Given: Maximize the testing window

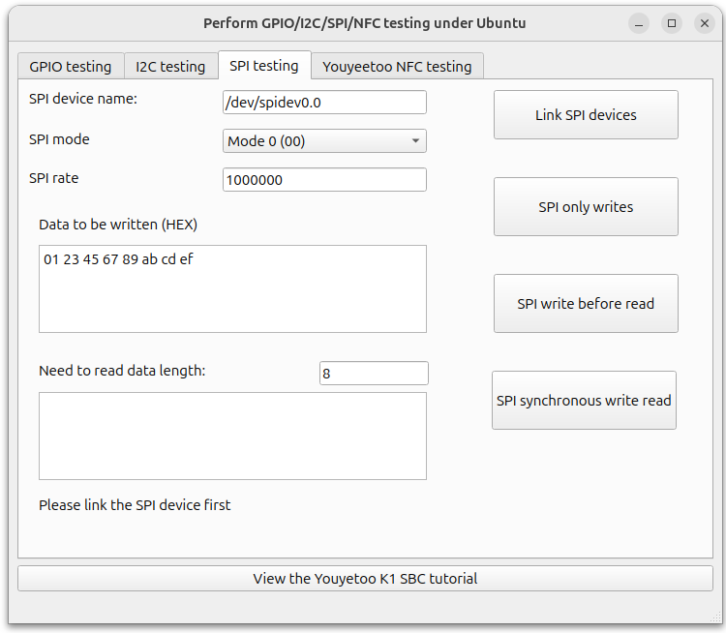Looking at the screenshot, I should pos(672,22).
